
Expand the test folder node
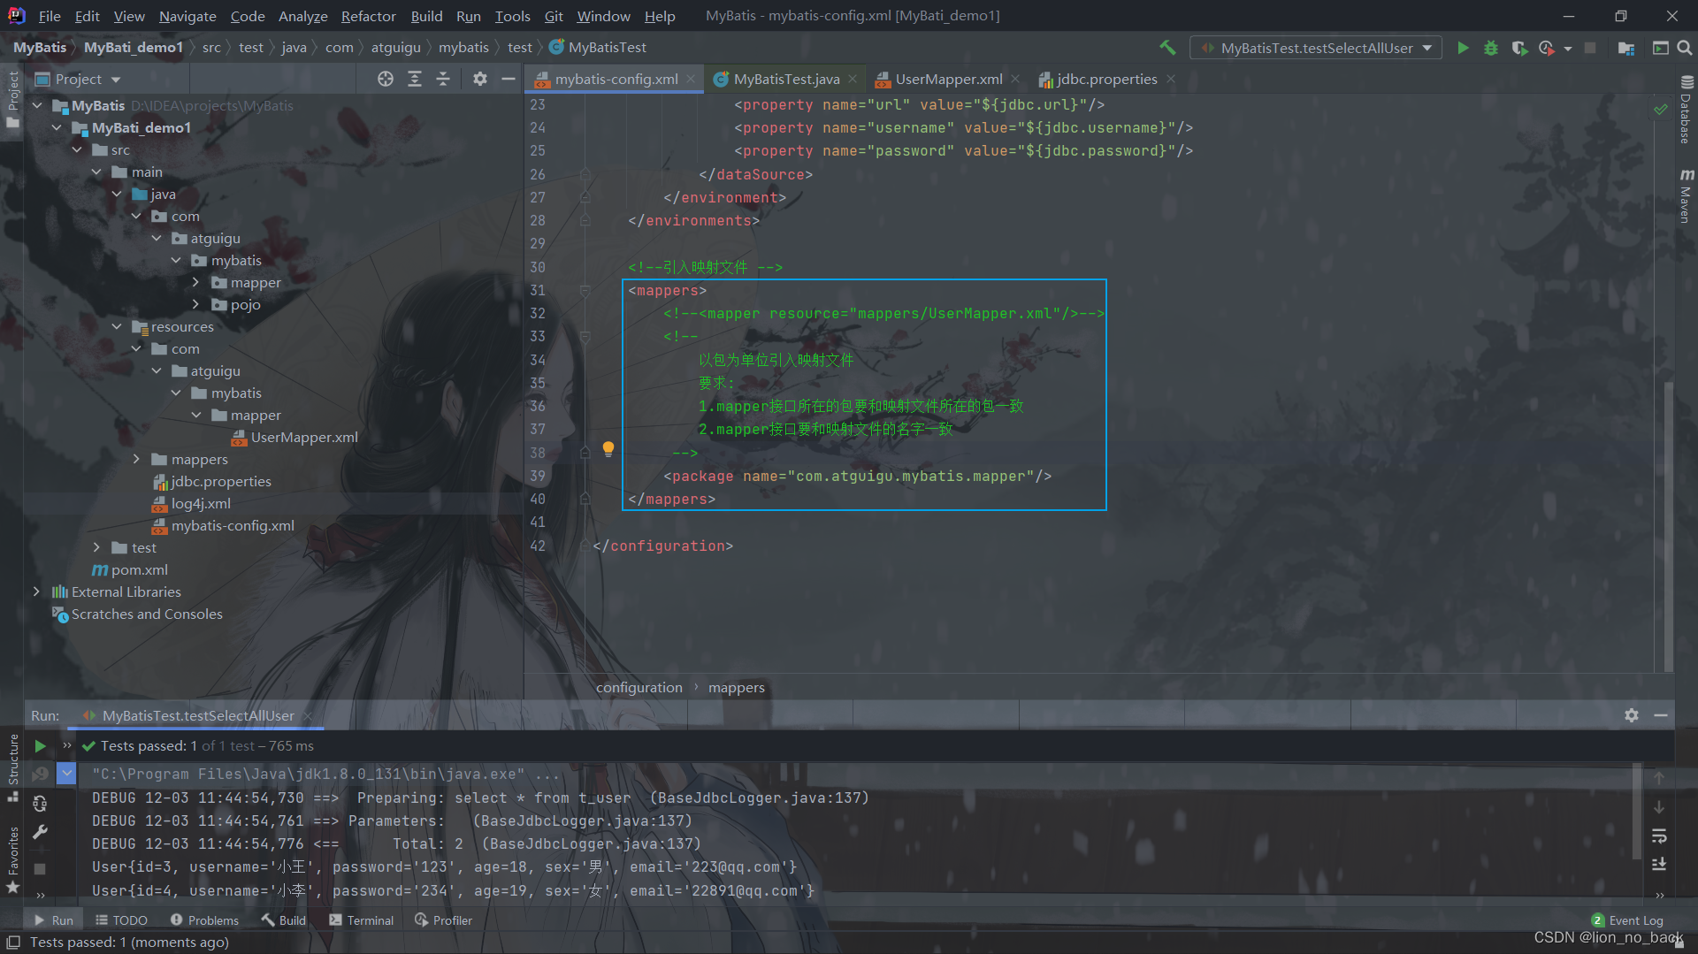[x=96, y=547]
